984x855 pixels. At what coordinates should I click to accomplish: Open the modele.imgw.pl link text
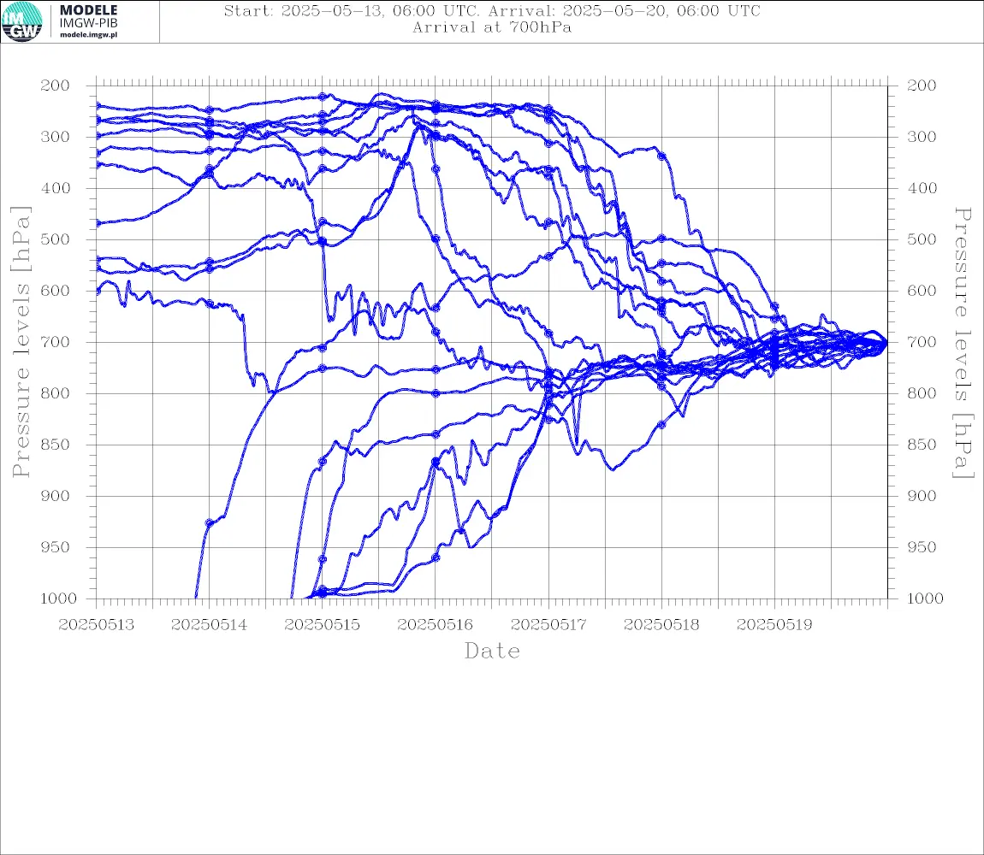click(x=88, y=35)
